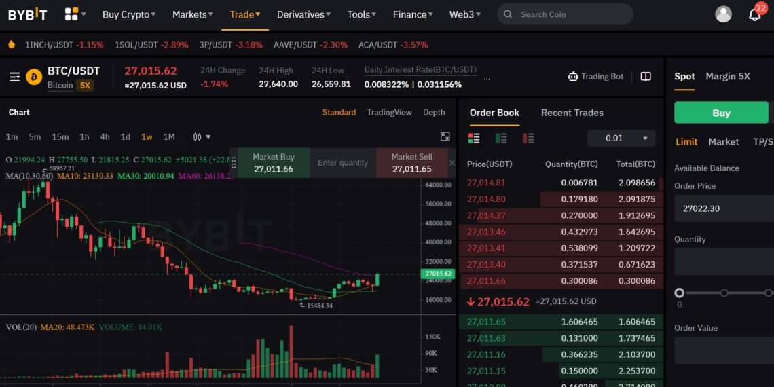Open the tutorial book icon
Viewport: 774px width, 387px height.
click(x=646, y=77)
